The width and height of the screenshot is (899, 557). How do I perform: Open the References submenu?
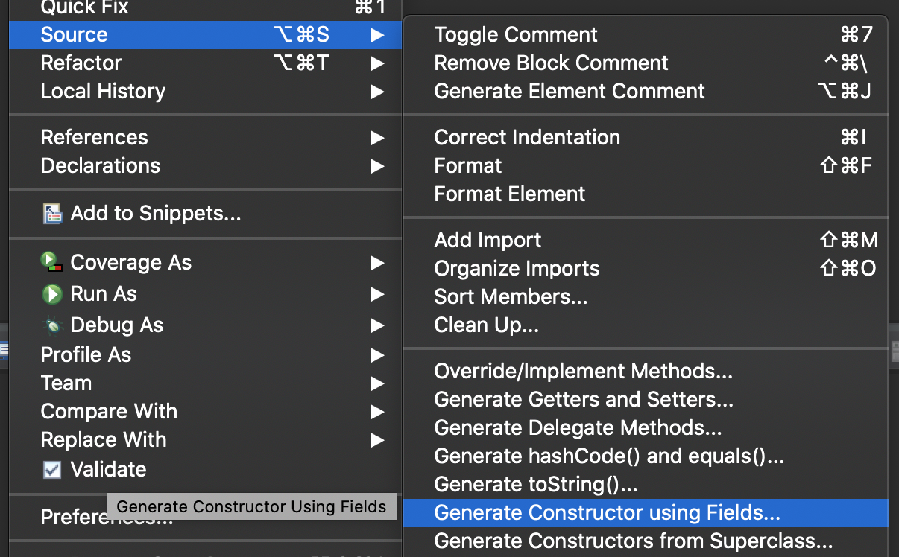point(95,138)
